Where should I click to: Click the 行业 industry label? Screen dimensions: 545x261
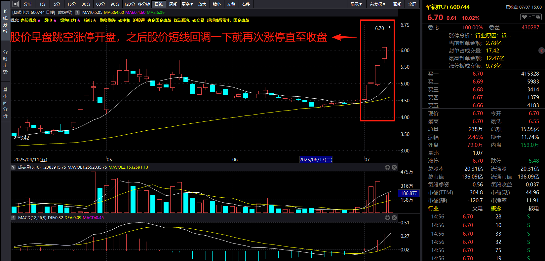[x=433, y=209]
